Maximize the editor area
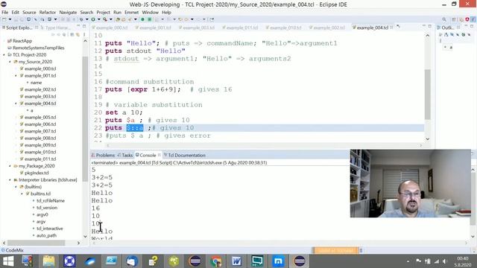Viewport: 477px width, 268px height. [x=429, y=27]
